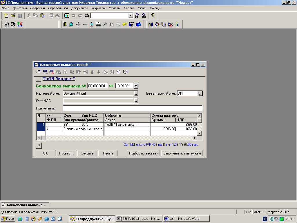This screenshot has height=223, width=297.
Task: Click the Пуск start button
Action: (x=8, y=219)
